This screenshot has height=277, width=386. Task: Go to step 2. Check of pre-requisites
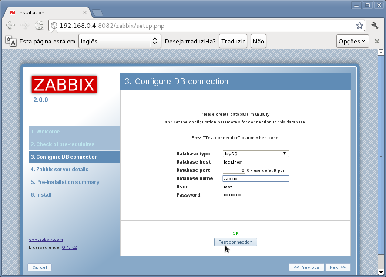pos(74,144)
